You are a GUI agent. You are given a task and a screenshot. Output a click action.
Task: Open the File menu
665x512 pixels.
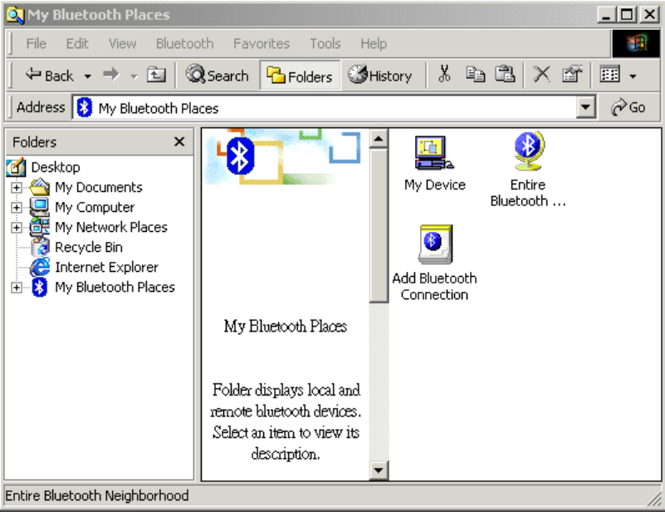click(36, 43)
